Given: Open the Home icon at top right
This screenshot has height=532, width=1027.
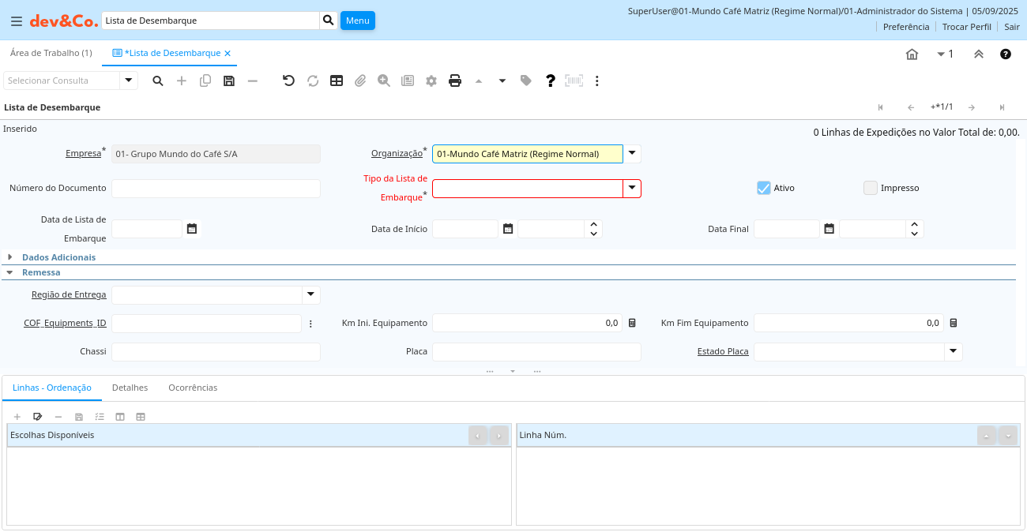Looking at the screenshot, I should click(912, 54).
